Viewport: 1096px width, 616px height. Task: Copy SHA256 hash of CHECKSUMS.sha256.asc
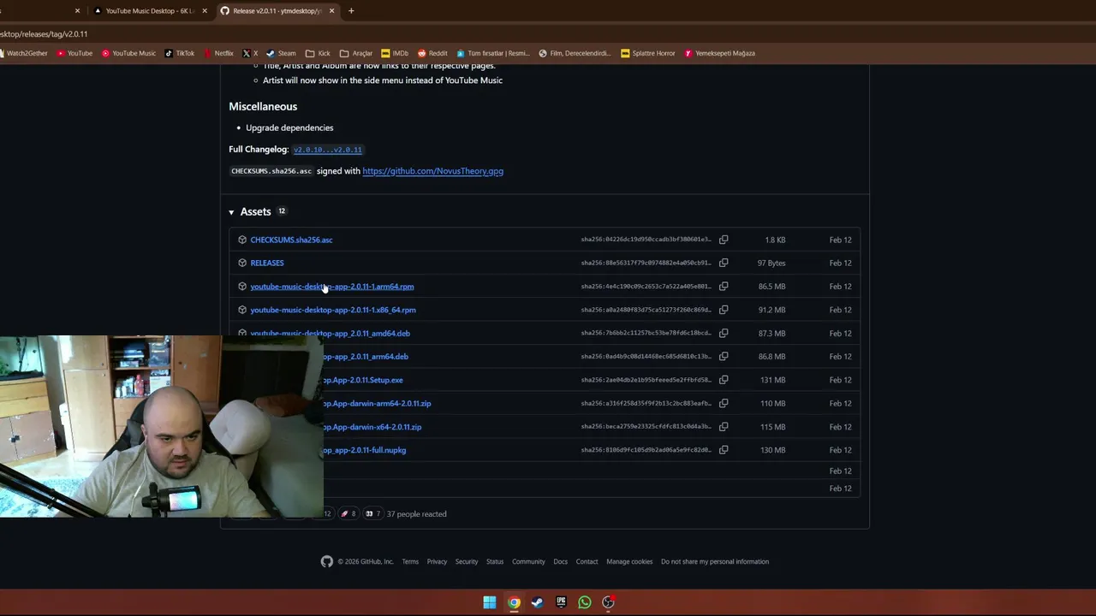tap(724, 240)
